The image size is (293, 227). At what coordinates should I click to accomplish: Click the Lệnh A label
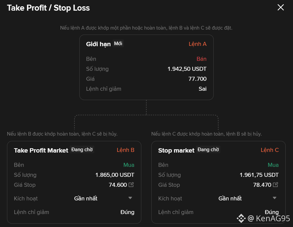coord(197,44)
